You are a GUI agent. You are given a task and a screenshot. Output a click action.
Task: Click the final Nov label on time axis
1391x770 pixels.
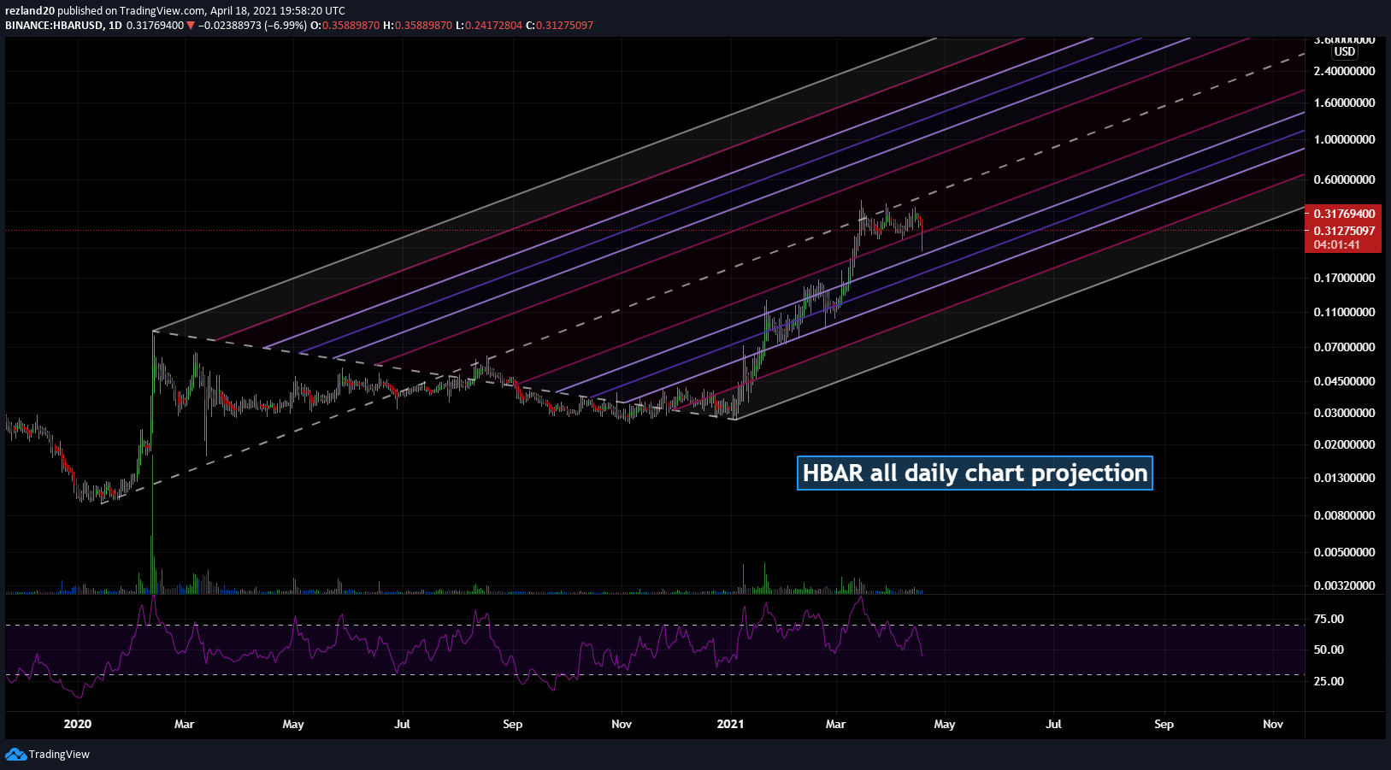point(1273,724)
